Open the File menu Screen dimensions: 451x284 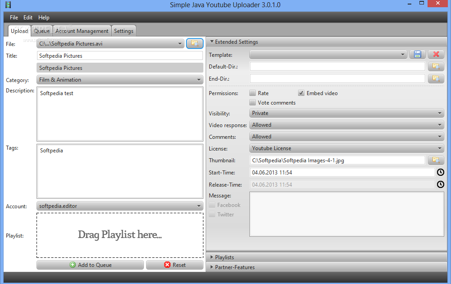(x=14, y=17)
